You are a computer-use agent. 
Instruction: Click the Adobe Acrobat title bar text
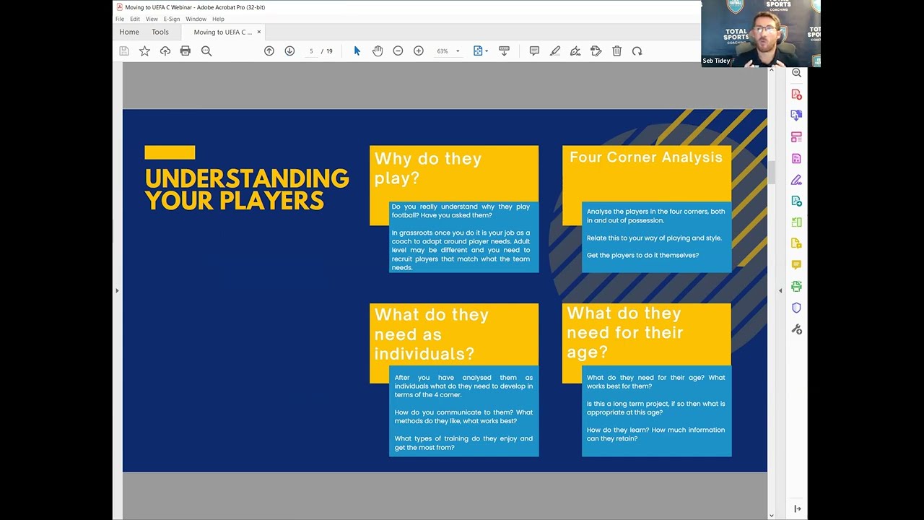click(195, 7)
